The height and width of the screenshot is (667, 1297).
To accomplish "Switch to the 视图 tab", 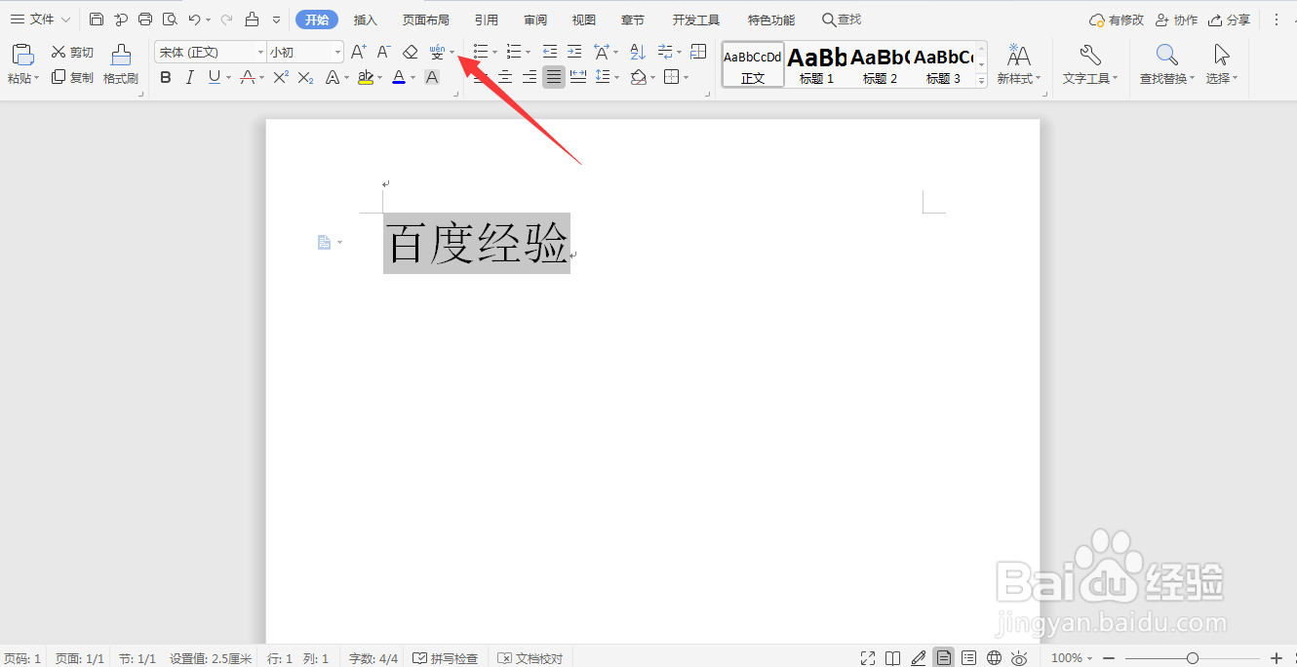I will 584,20.
